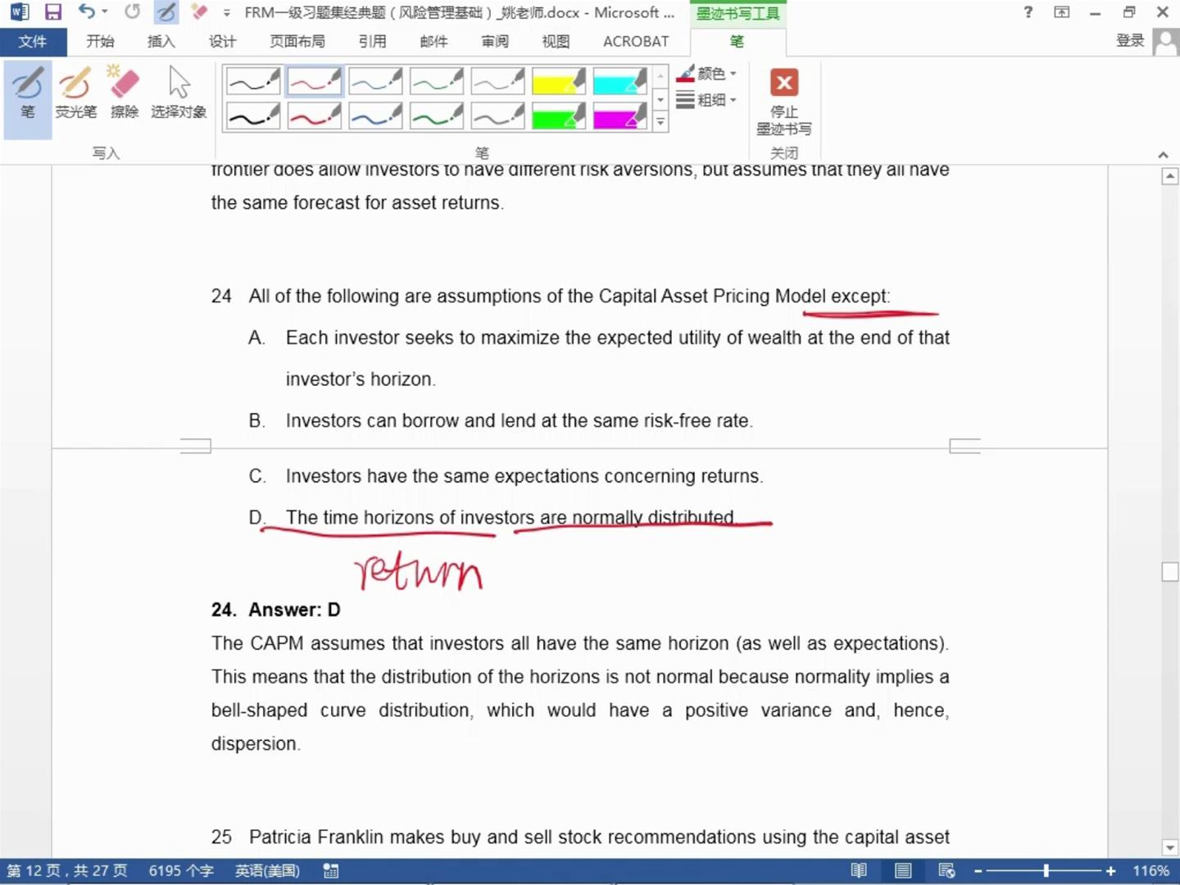Customize Quick Access Toolbar dropdown
The width and height of the screenshot is (1180, 885).
point(226,13)
